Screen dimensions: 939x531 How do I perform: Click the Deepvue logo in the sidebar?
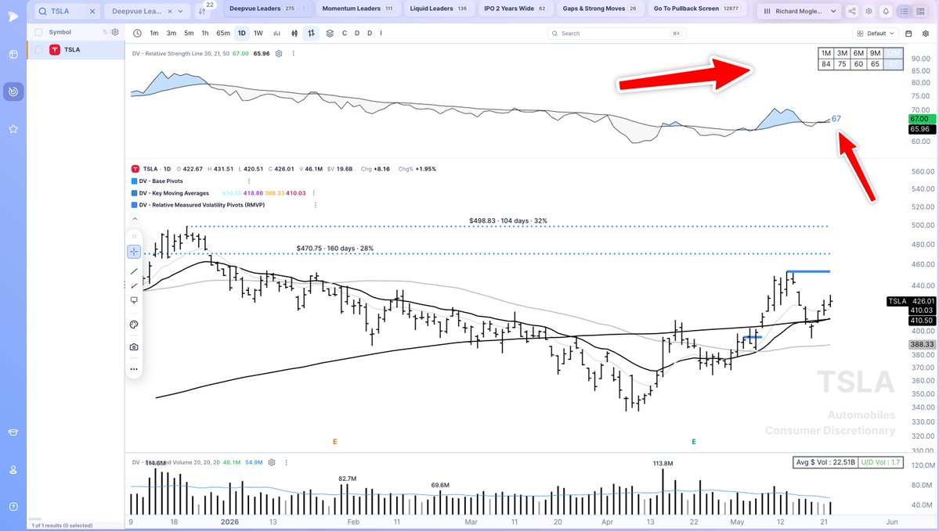[13, 16]
